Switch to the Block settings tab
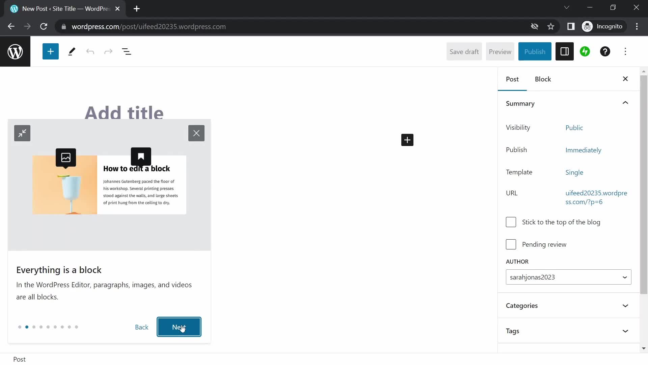This screenshot has height=365, width=648. [543, 79]
